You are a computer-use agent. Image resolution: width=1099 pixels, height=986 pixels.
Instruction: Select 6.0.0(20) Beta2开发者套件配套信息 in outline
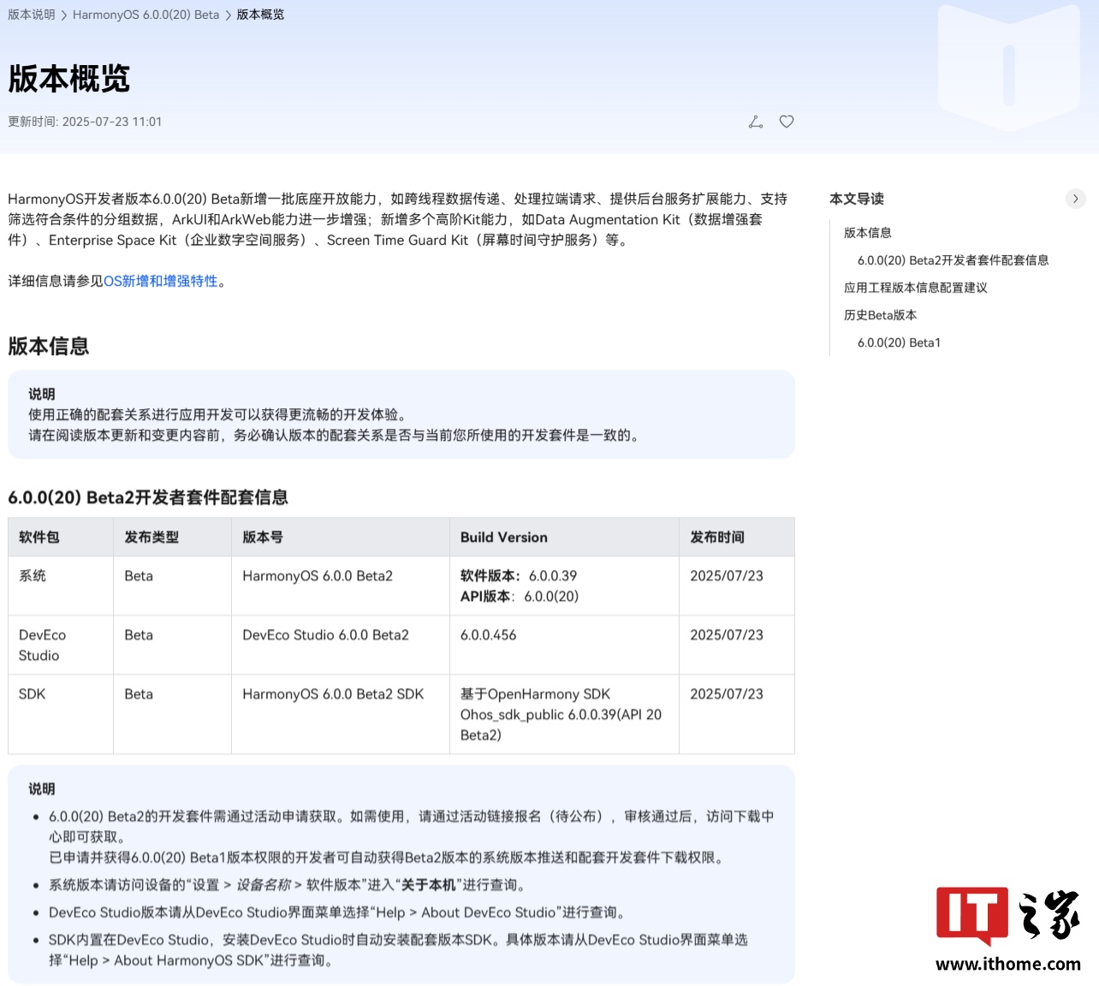point(953,260)
